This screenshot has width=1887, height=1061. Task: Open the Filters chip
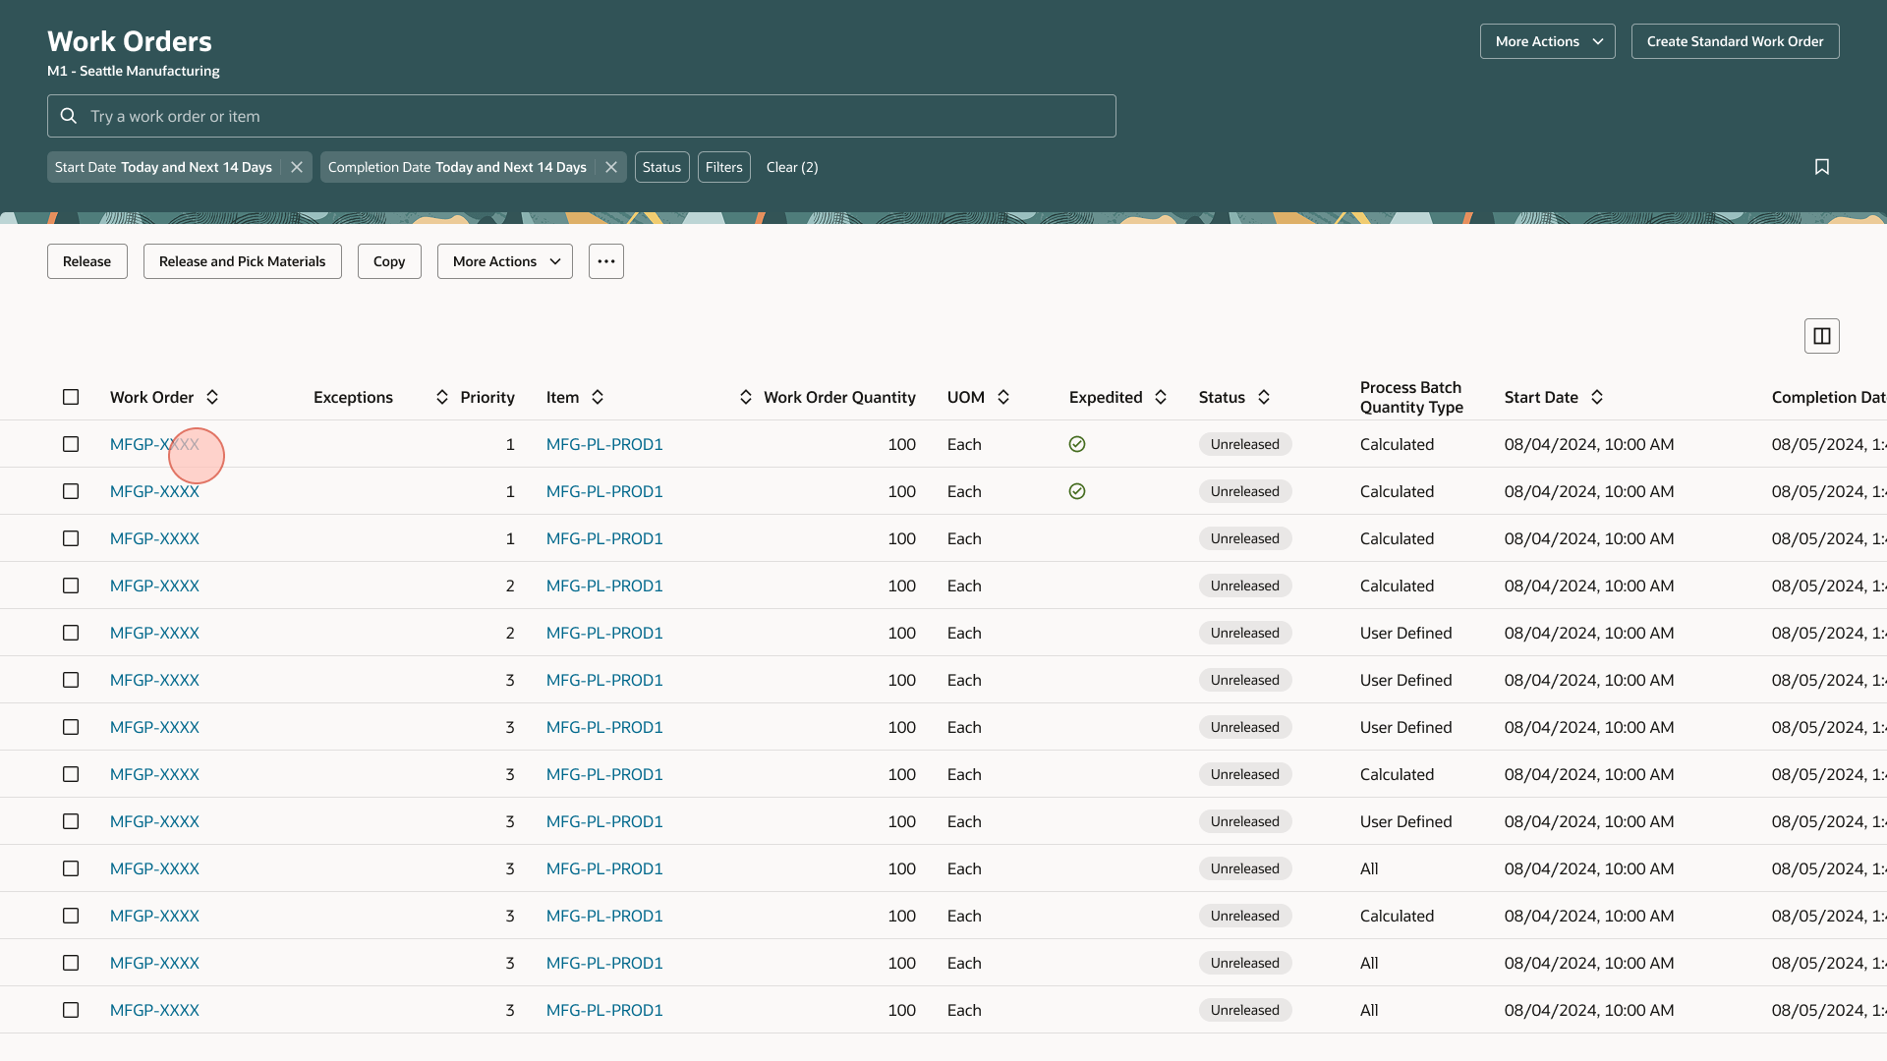point(724,167)
